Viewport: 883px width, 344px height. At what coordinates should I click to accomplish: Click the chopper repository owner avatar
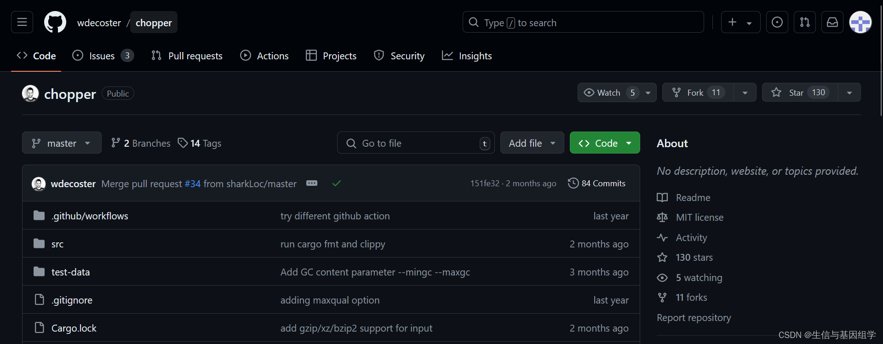(x=30, y=93)
